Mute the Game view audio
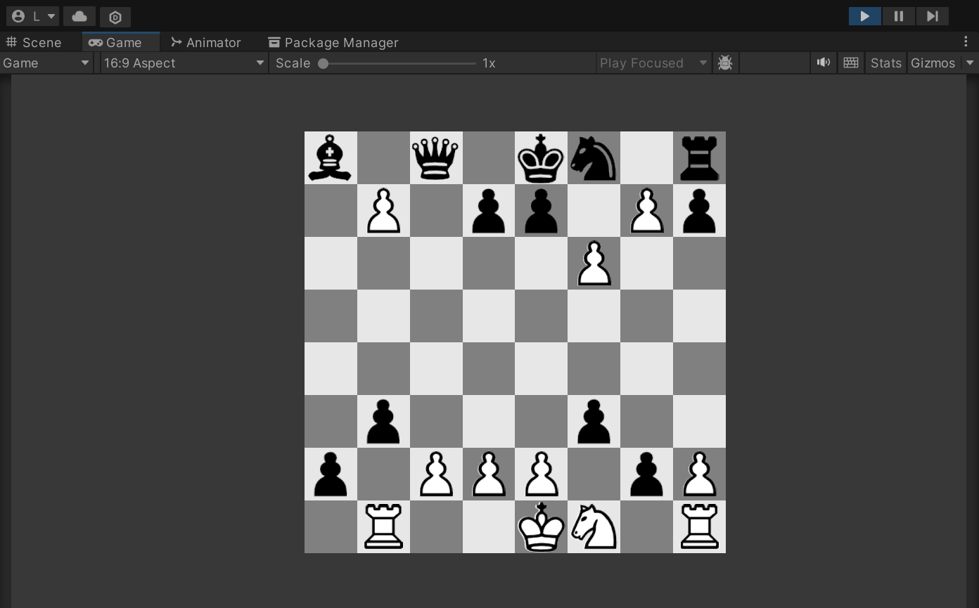 pyautogui.click(x=824, y=63)
